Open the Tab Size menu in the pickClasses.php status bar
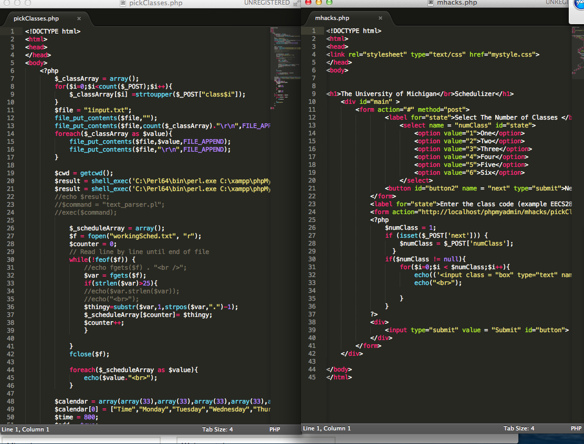This screenshot has height=444, width=584. point(217,429)
